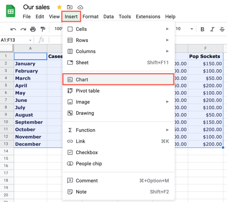
Task: Expand the Image submenu
Action: point(118,102)
